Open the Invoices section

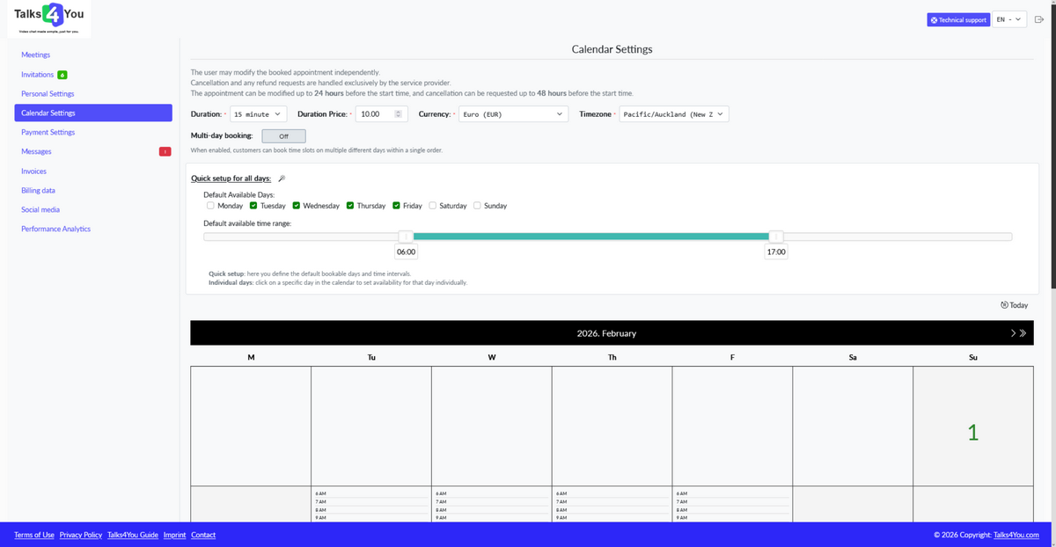[34, 171]
